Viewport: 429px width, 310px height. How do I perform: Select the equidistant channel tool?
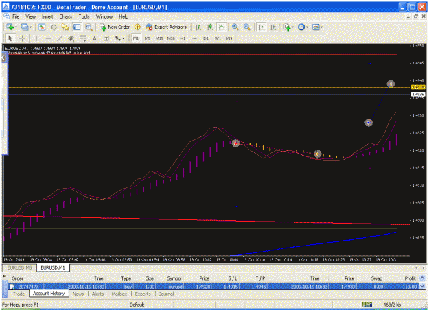[71, 38]
